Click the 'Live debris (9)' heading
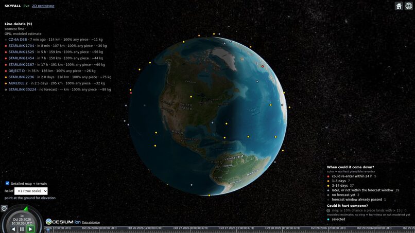This screenshot has height=233, width=415. tap(18, 24)
